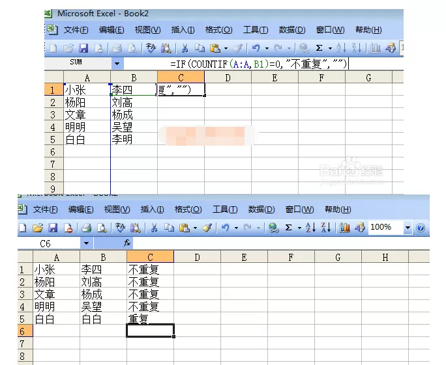
Task: Click the AutoSum sigma icon in the upper Excel toolbar
Action: pyautogui.click(x=319, y=48)
